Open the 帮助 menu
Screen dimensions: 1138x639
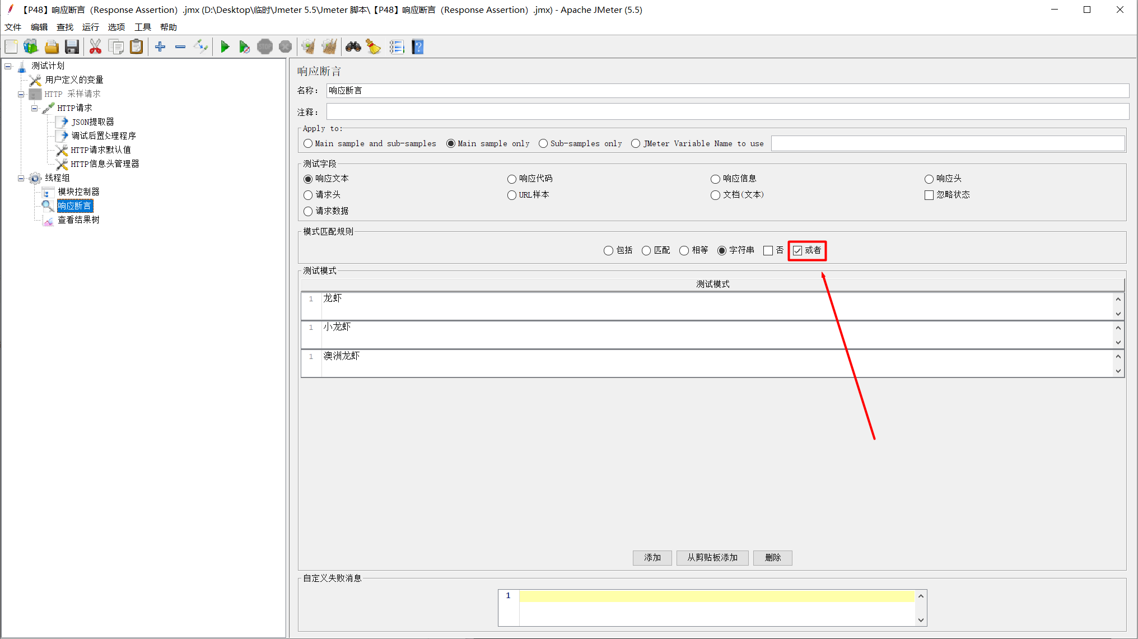click(169, 27)
